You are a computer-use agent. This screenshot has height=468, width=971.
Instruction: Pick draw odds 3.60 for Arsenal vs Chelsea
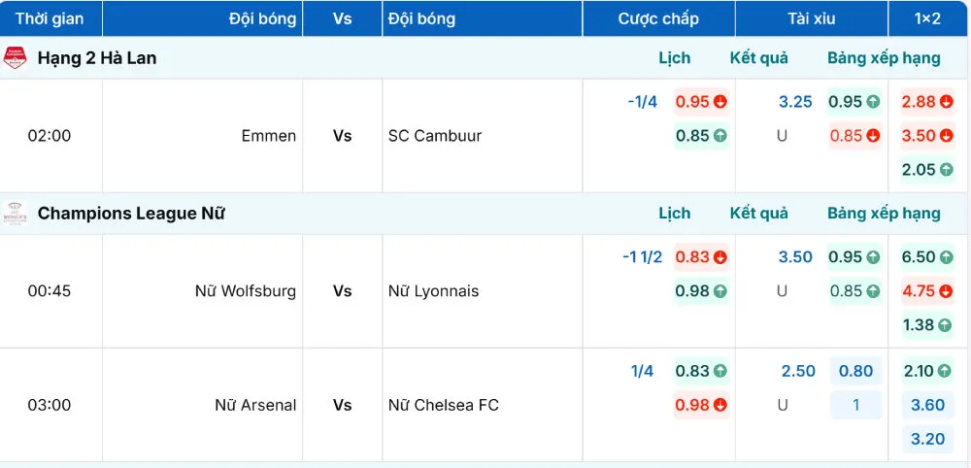pyautogui.click(x=928, y=405)
